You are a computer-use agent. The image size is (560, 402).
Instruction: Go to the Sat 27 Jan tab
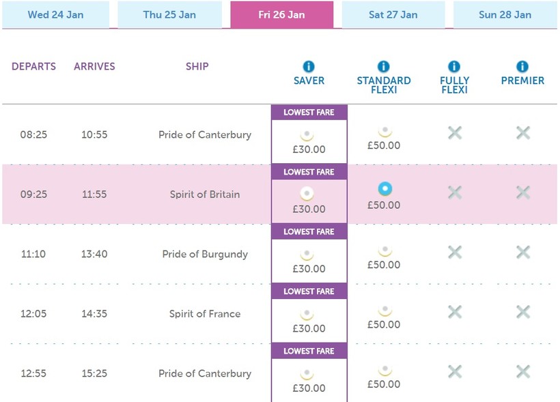click(393, 15)
